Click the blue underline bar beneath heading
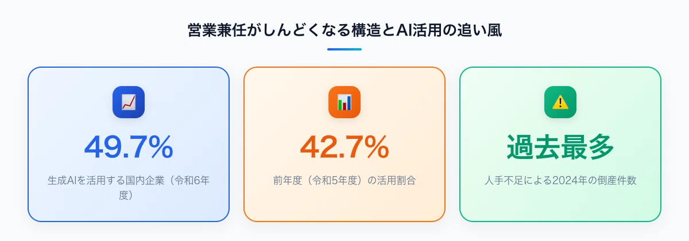689x241 pixels. [x=344, y=49]
